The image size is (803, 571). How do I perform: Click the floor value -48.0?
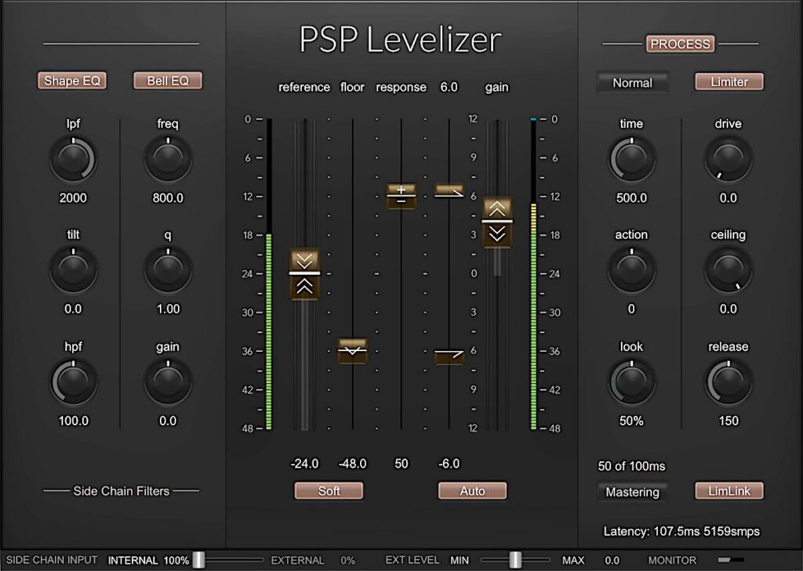(x=352, y=464)
